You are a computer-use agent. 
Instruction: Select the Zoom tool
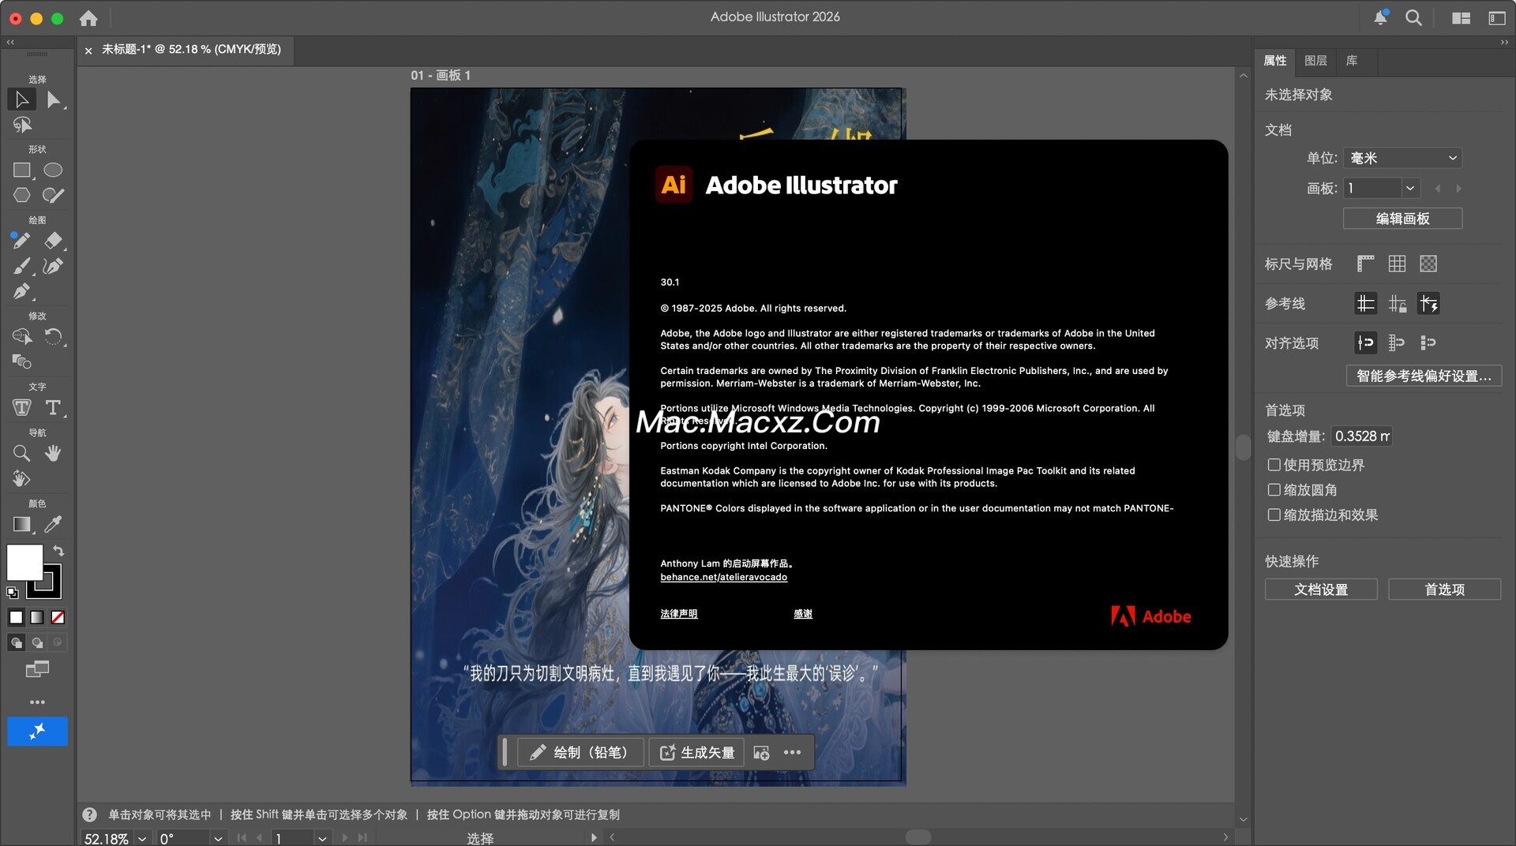click(x=21, y=453)
